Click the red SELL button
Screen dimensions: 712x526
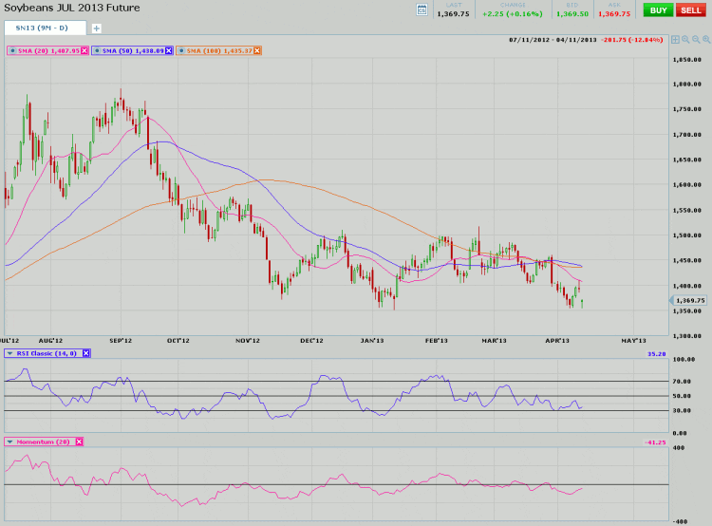click(x=689, y=9)
